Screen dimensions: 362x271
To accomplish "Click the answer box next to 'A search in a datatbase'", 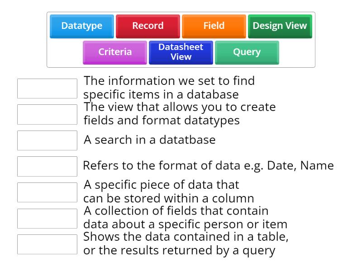I will pos(47,140).
